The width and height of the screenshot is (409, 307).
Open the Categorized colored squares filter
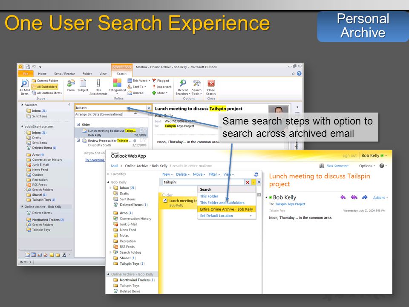117,87
